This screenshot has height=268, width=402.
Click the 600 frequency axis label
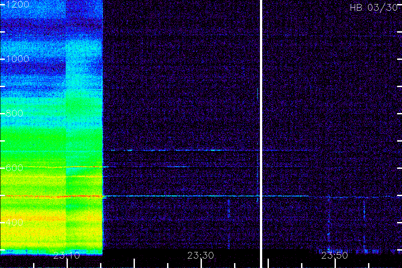[x=14, y=168]
